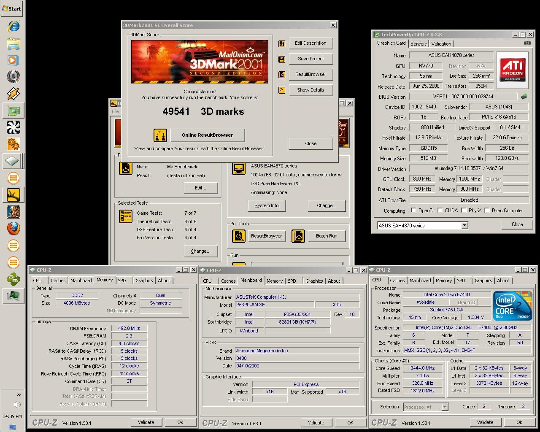Toggle the PhysX checkbox in GPU-Z

pyautogui.click(x=464, y=210)
